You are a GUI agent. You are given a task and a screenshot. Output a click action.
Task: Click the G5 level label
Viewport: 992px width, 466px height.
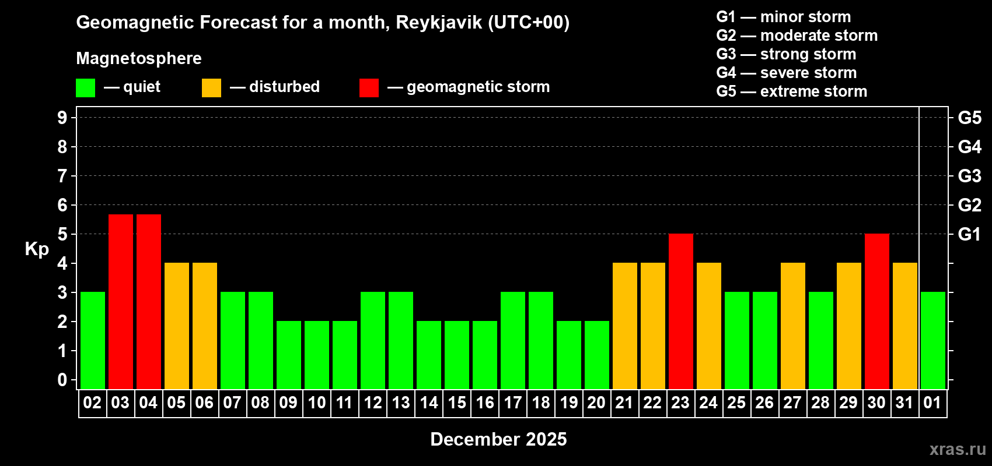click(969, 118)
